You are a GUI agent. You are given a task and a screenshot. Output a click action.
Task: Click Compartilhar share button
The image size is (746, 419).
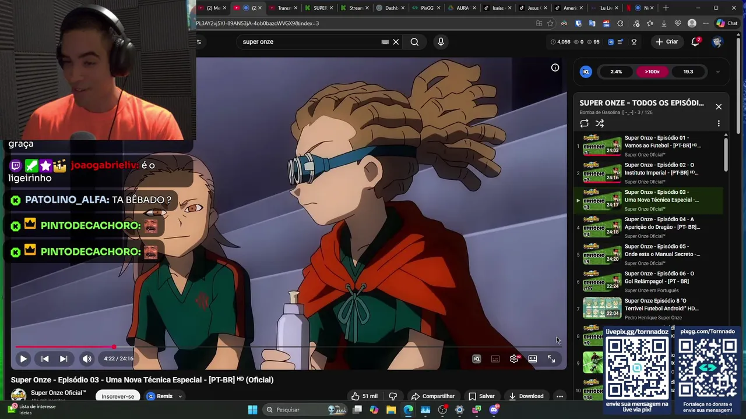432,396
